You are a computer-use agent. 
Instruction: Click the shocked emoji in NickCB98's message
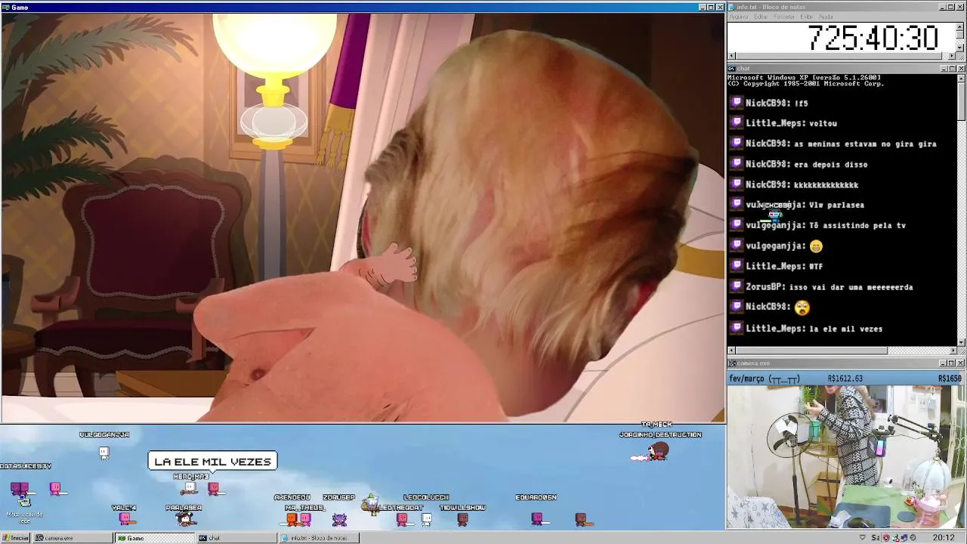coord(802,308)
